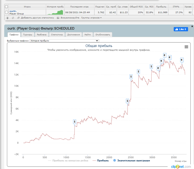Viewport: 194px width, 169px height.
Task: Toggle the 'Прибыль' legend series
Action: point(101,161)
